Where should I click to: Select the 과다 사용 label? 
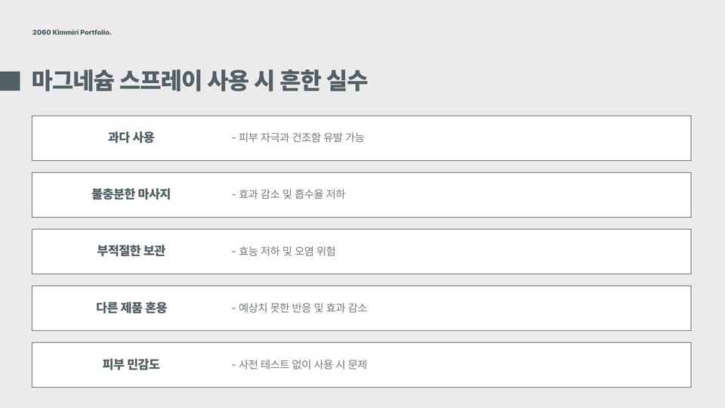point(131,138)
